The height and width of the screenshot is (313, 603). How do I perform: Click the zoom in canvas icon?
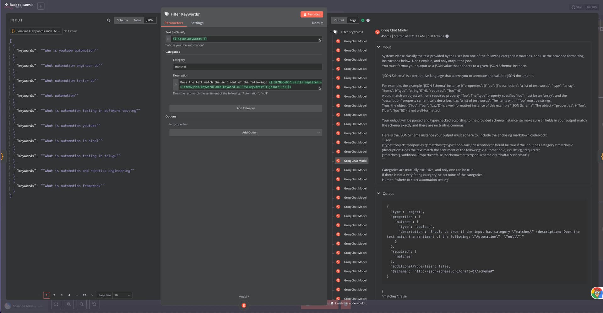tap(69, 304)
